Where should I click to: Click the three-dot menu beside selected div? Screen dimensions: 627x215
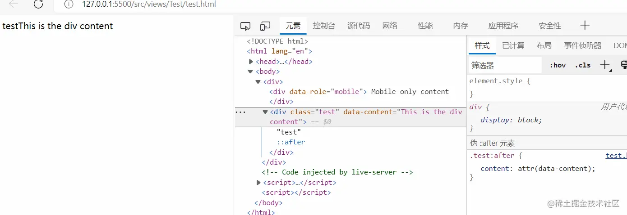click(x=240, y=112)
